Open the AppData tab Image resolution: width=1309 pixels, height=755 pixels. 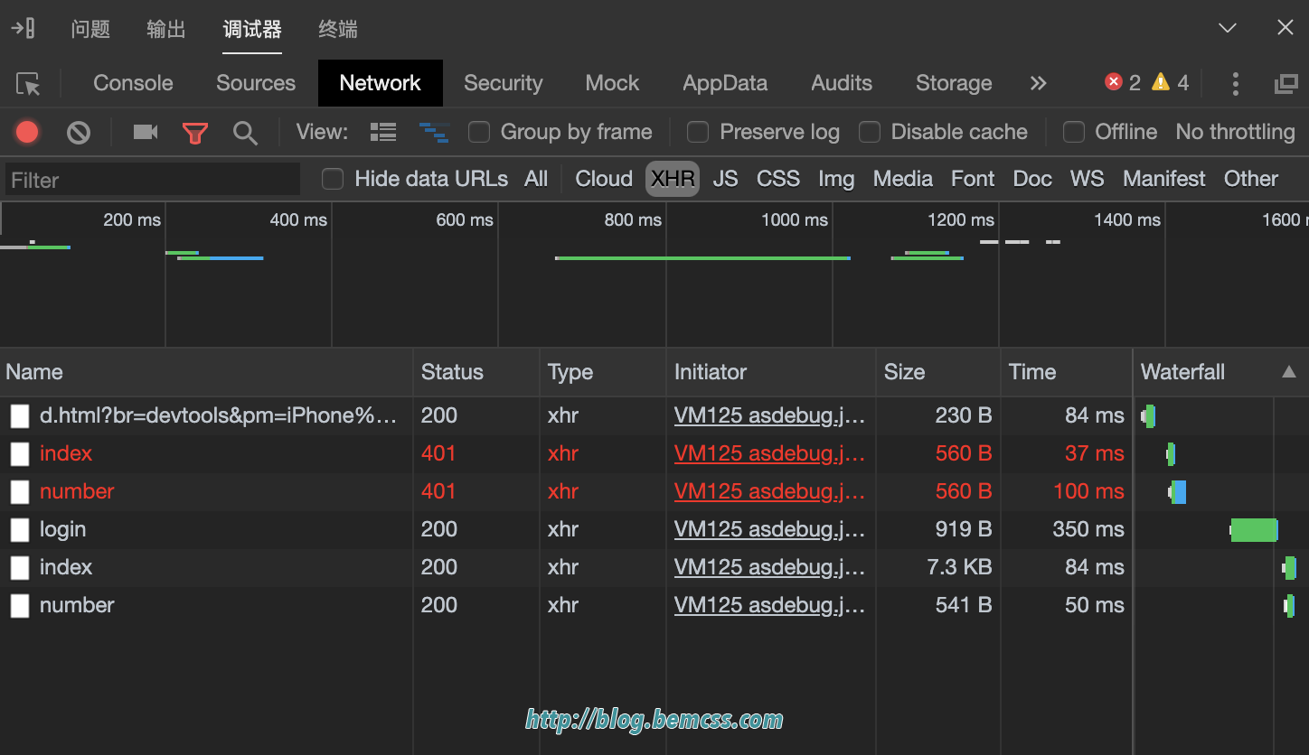(x=725, y=83)
